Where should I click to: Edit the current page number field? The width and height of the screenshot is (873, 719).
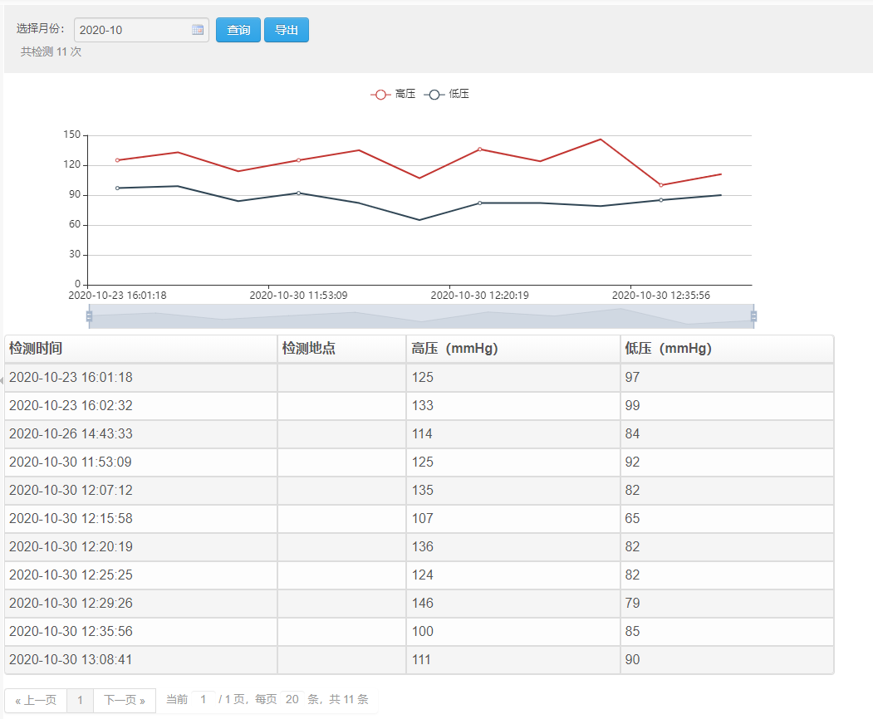[204, 700]
